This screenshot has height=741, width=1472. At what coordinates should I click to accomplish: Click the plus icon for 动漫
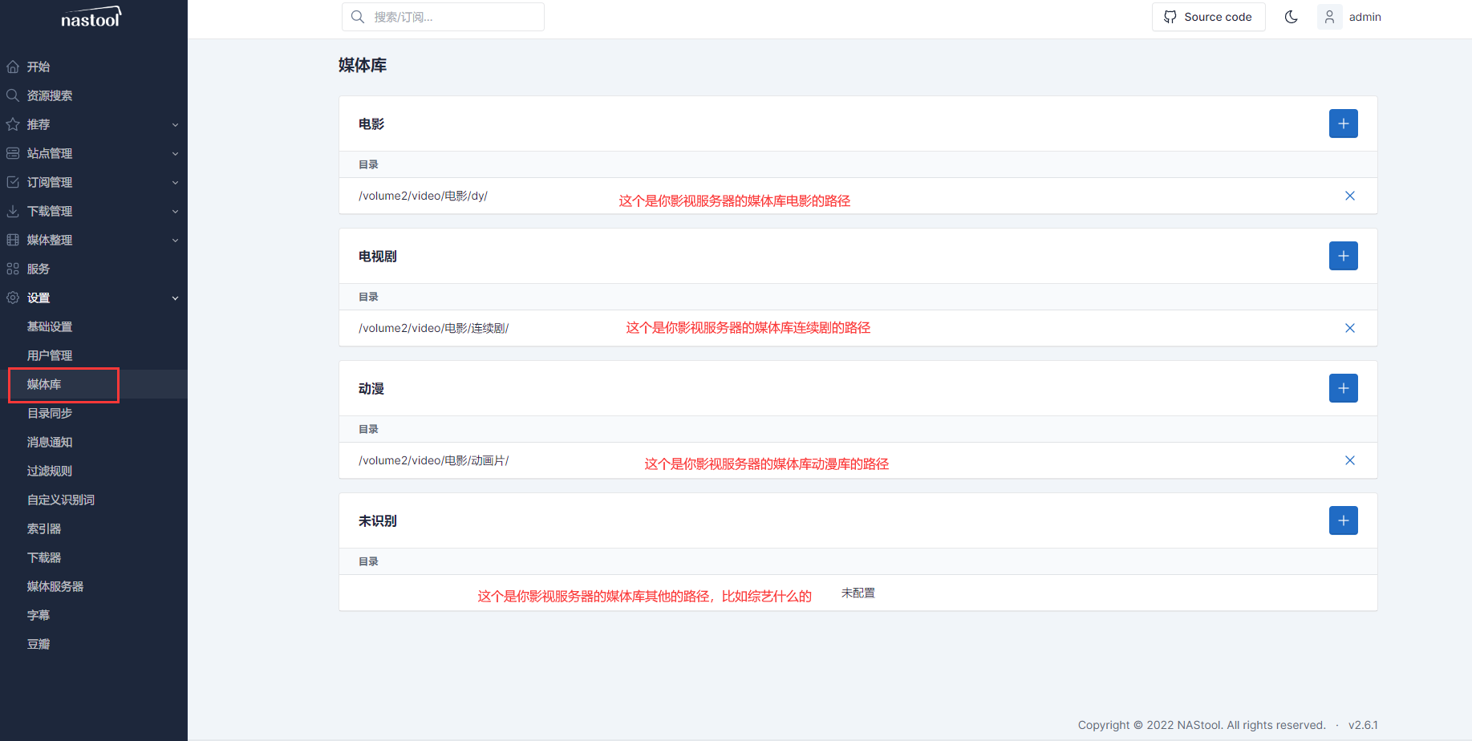1343,388
